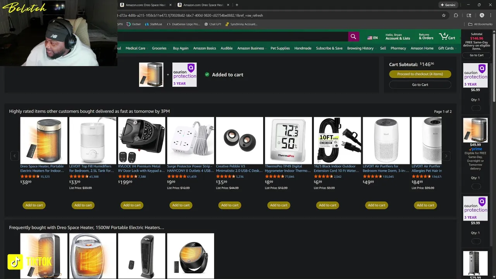Open a new tab with the plus icon
This screenshot has width=496, height=279.
[237, 5]
